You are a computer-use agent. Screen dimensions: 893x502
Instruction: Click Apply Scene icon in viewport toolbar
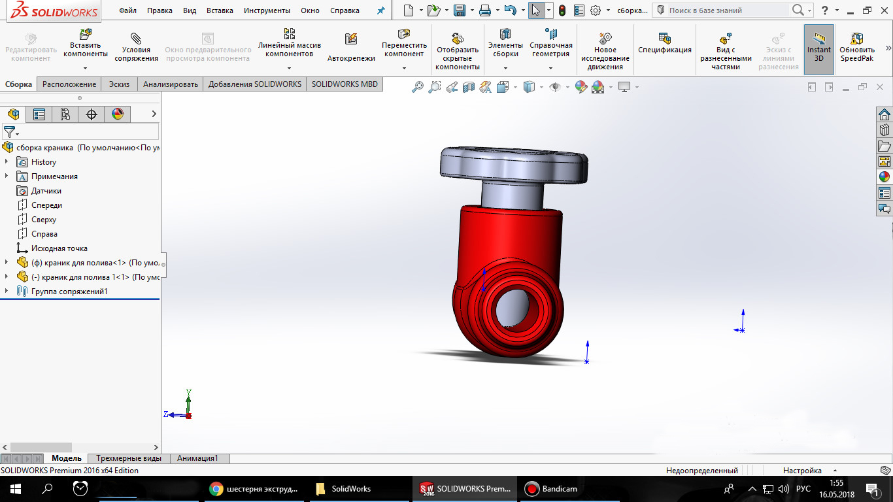598,86
